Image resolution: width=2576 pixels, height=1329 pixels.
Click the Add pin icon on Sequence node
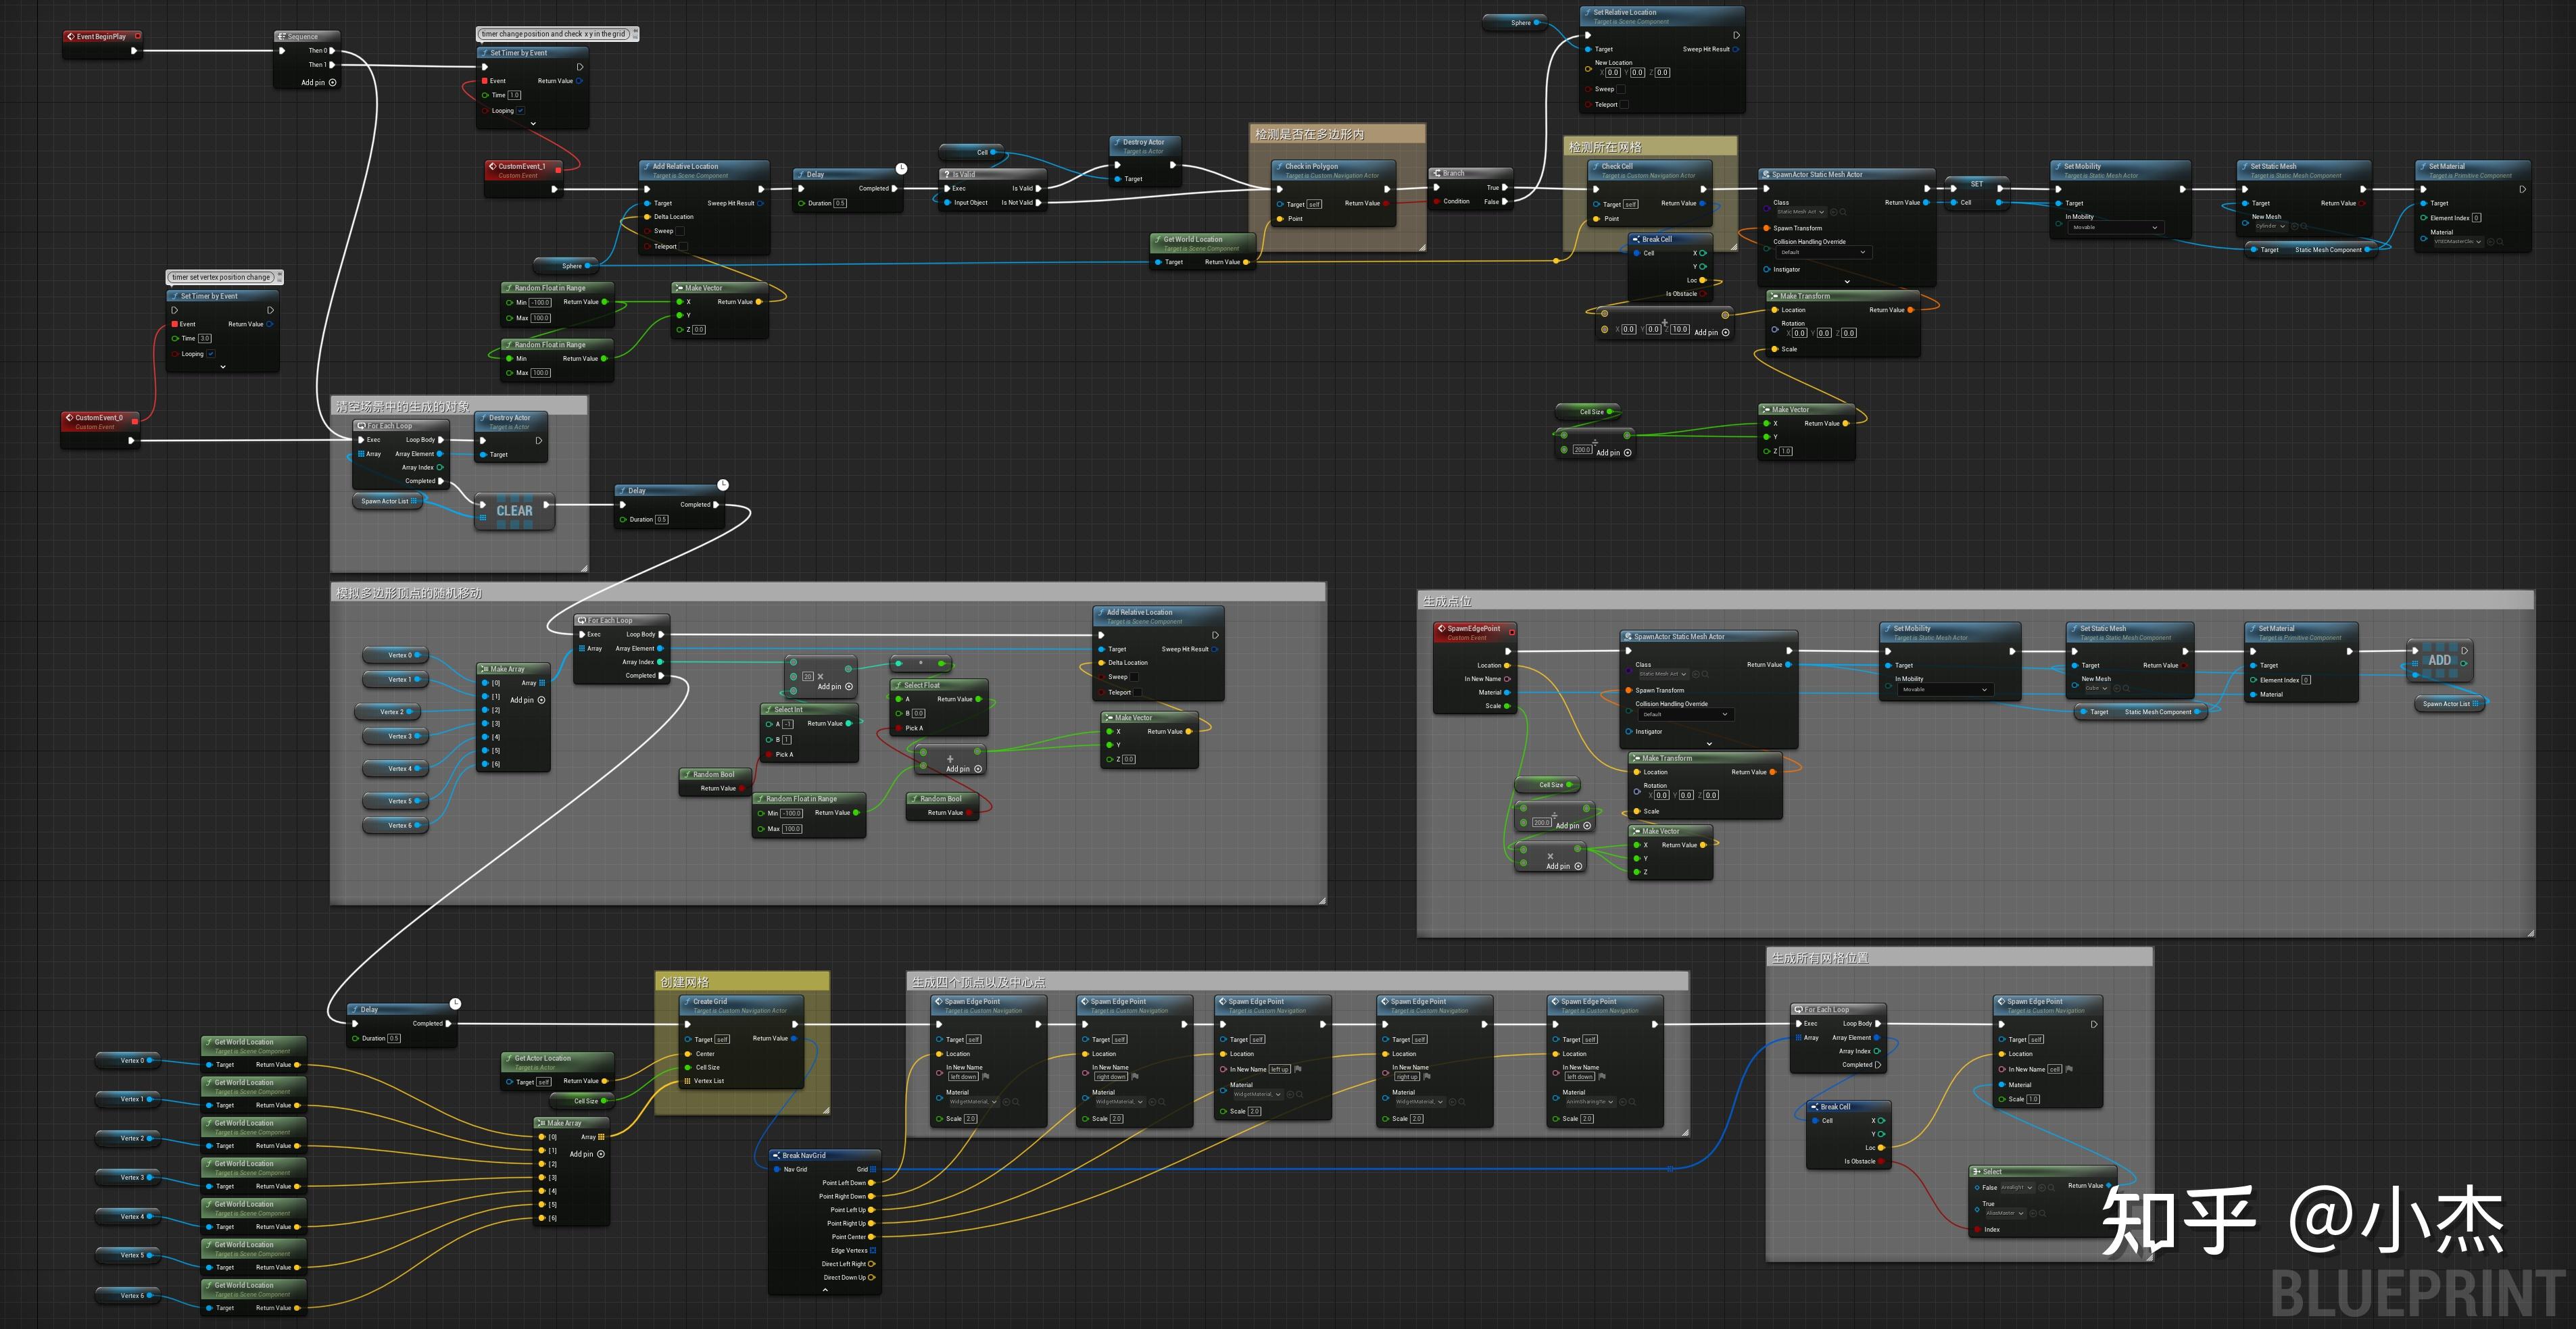(x=332, y=83)
